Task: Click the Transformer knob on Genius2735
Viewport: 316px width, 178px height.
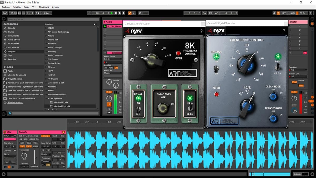Action: coord(273,118)
